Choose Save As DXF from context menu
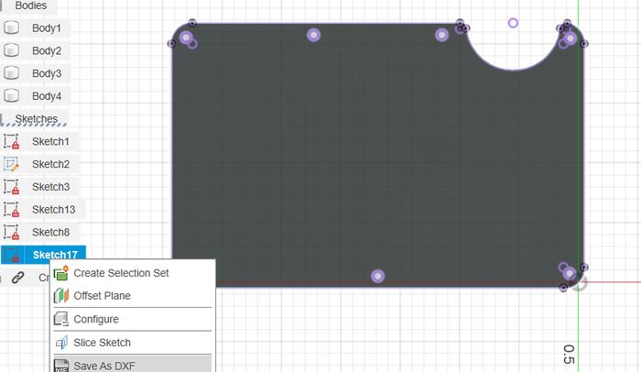The height and width of the screenshot is (372, 641). point(104,366)
